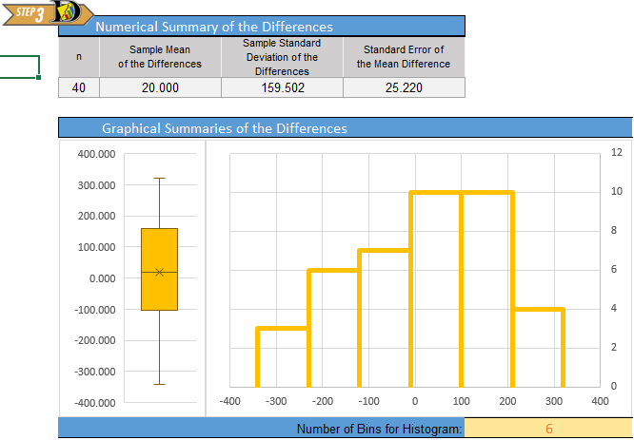
Task: Select the cell showing sample size 40
Action: (78, 88)
